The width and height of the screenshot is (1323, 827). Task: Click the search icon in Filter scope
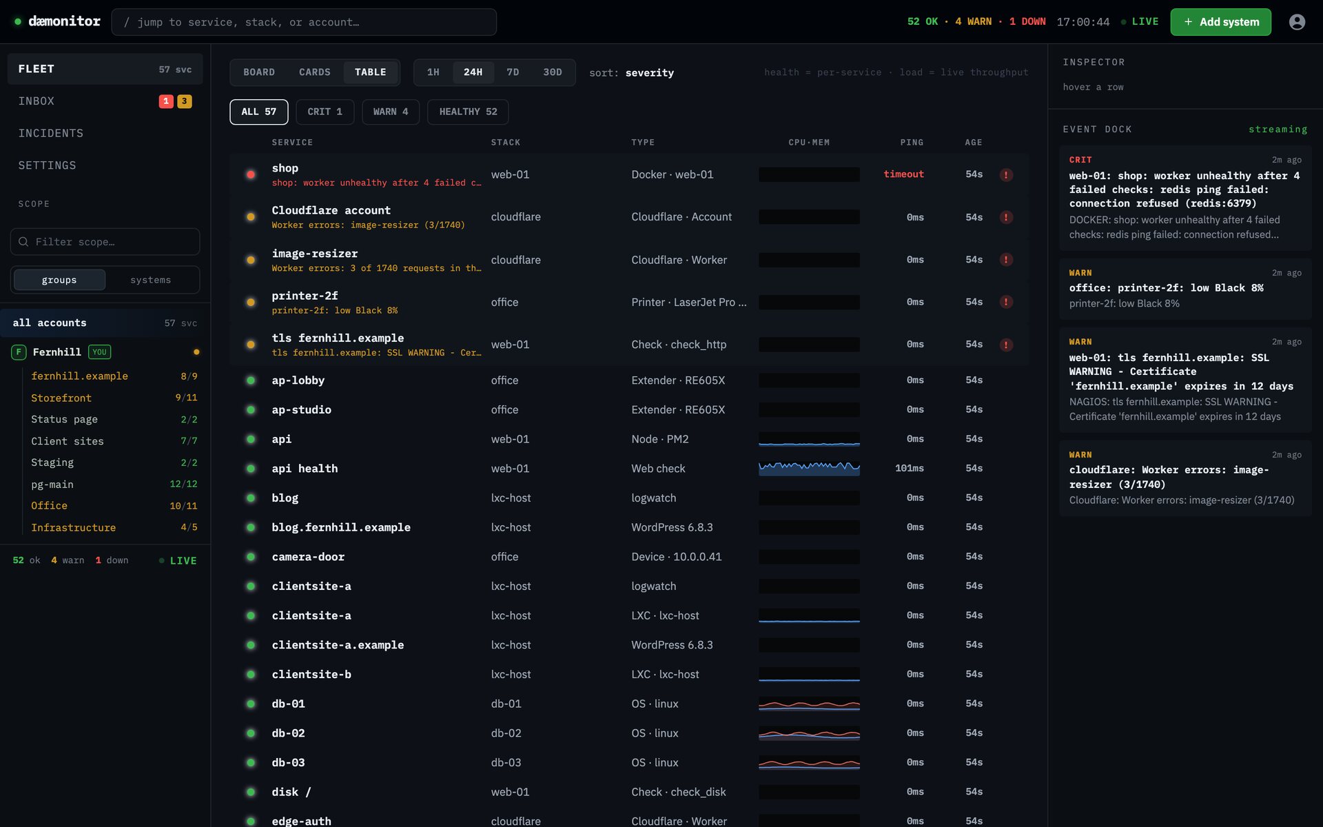click(23, 242)
